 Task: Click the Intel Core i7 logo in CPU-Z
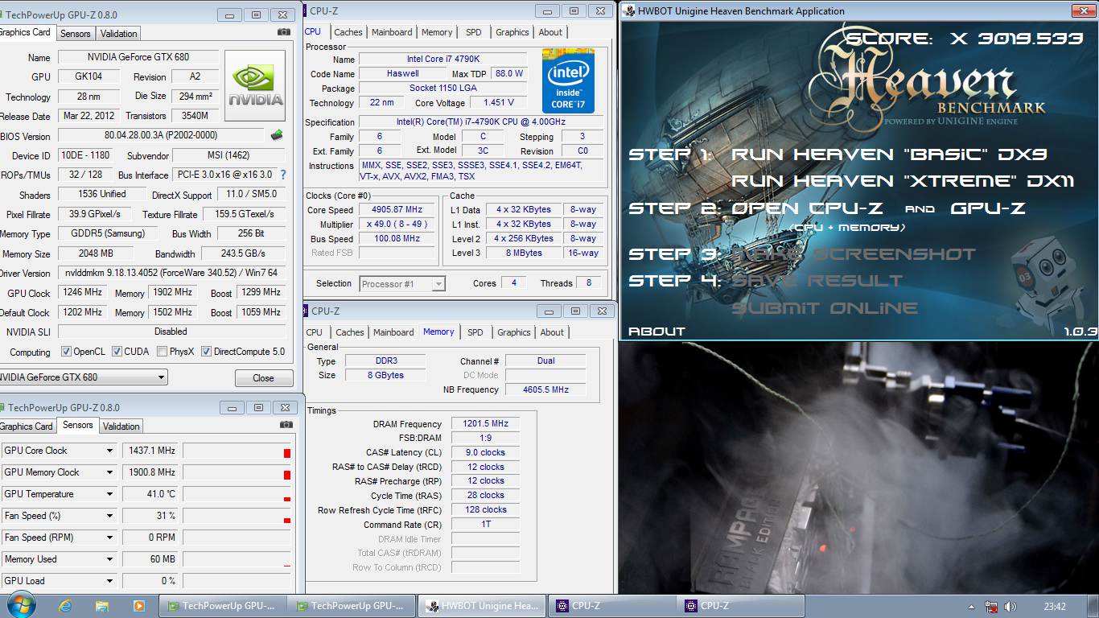[x=568, y=81]
